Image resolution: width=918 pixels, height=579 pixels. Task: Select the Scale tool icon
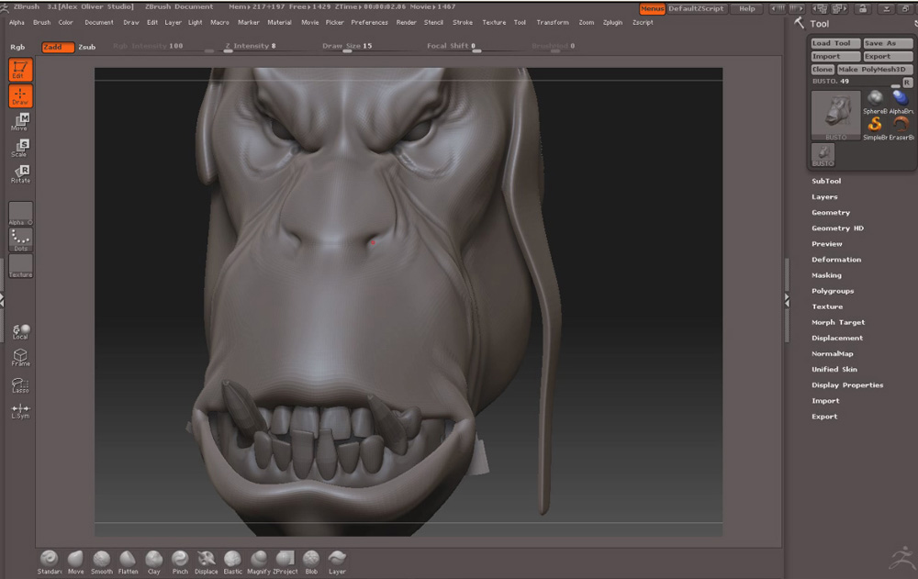[20, 147]
